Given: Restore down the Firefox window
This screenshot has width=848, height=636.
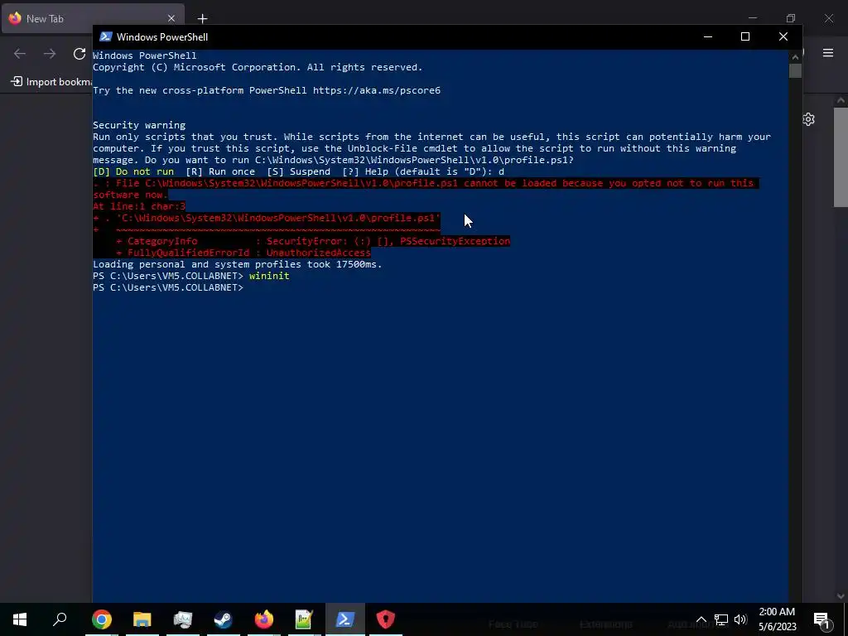Looking at the screenshot, I should coord(791,18).
